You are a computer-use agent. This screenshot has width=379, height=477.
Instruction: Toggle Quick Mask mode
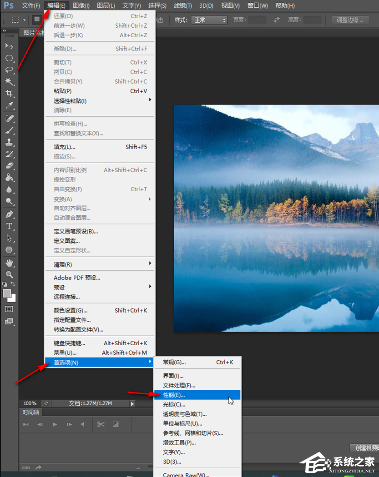pos(9,309)
